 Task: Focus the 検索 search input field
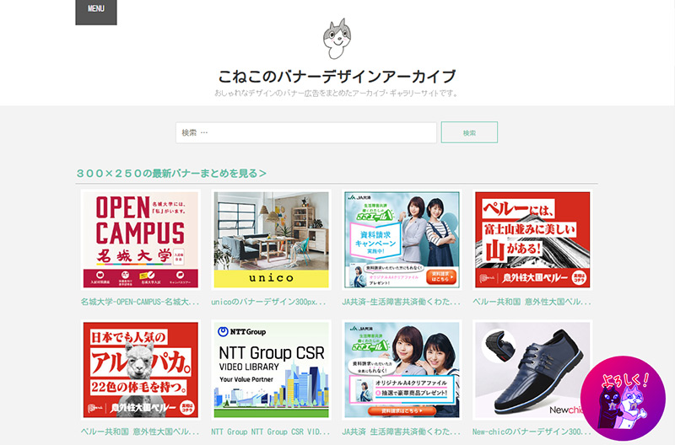[306, 133]
